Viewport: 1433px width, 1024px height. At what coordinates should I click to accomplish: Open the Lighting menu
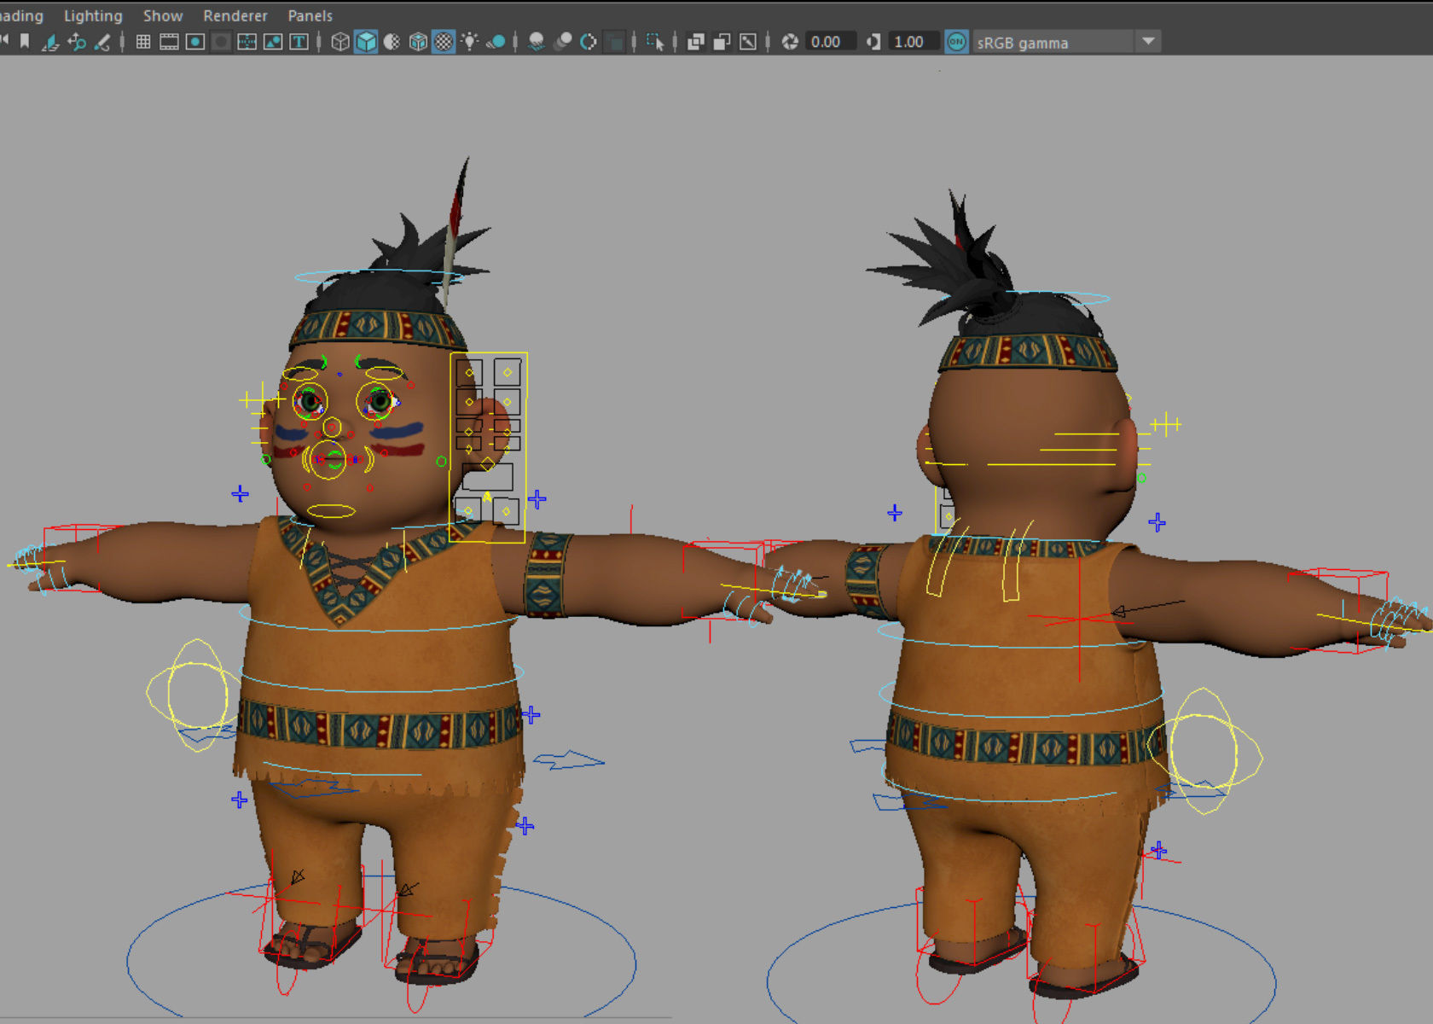click(x=93, y=15)
